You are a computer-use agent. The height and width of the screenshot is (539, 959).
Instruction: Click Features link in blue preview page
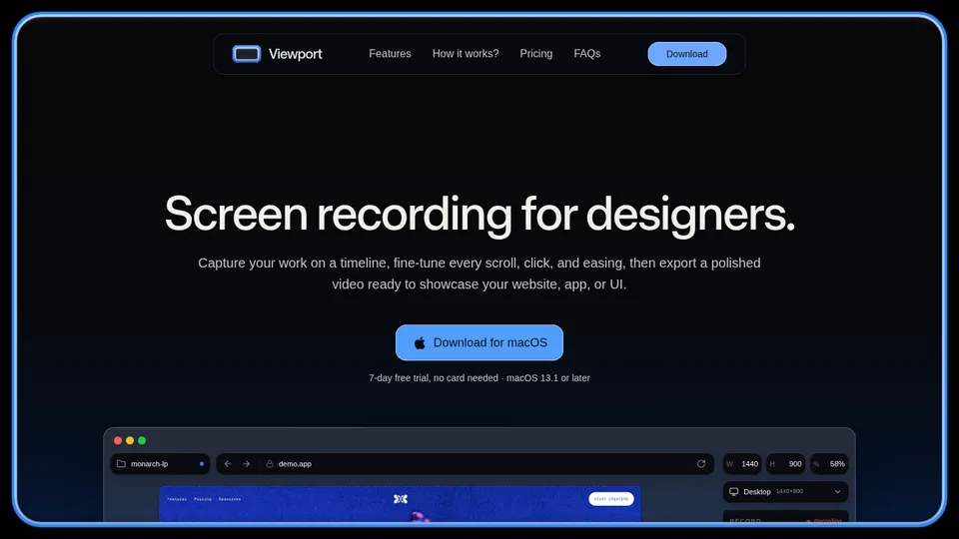coord(177,499)
